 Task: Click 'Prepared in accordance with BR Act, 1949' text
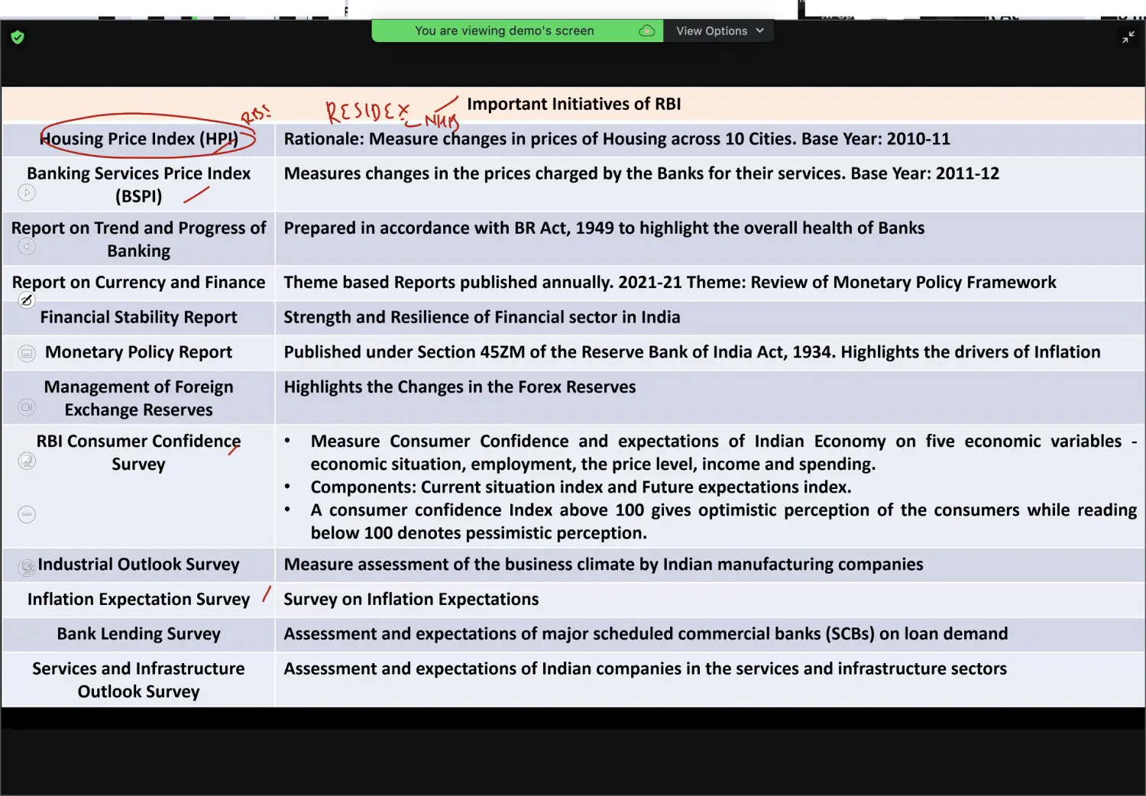[604, 228]
